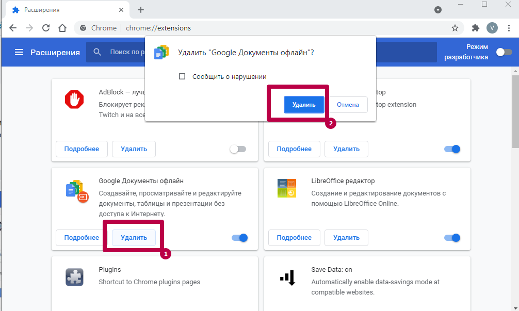Viewport: 519px width, 311px height.
Task: Close the Расширения tab
Action: pyautogui.click(x=121, y=10)
